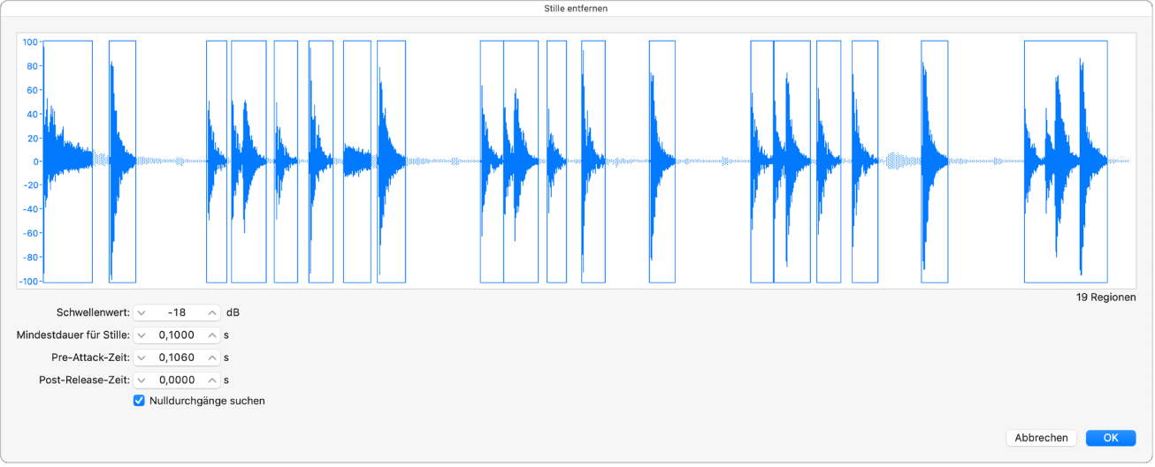Decrease Post-Release-Zeit with down arrow
Screen dimensions: 1155x467
coord(142,380)
